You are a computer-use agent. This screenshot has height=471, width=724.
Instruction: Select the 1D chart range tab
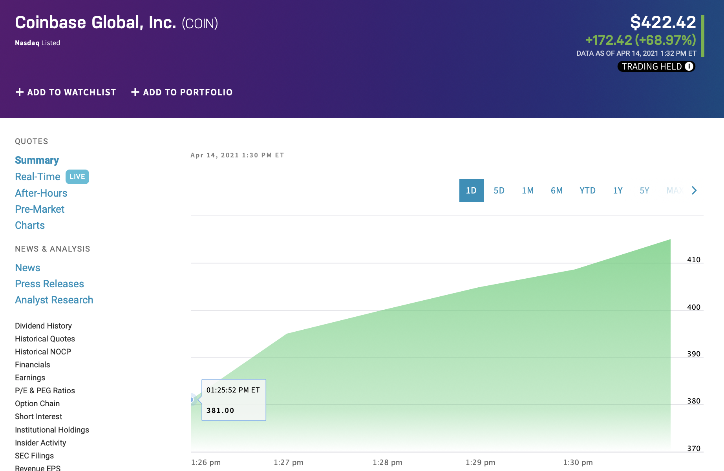471,190
